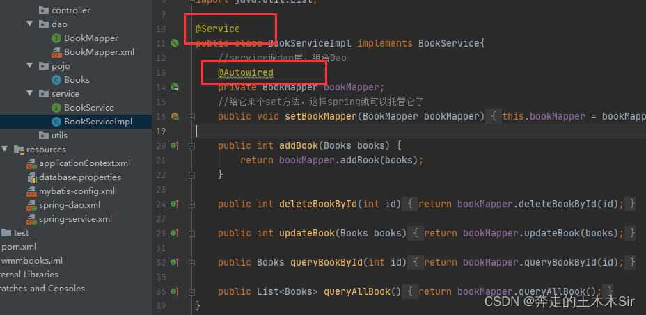Image resolution: width=646 pixels, height=315 pixels.
Task: Click the BookService interface icon
Action: pos(56,108)
